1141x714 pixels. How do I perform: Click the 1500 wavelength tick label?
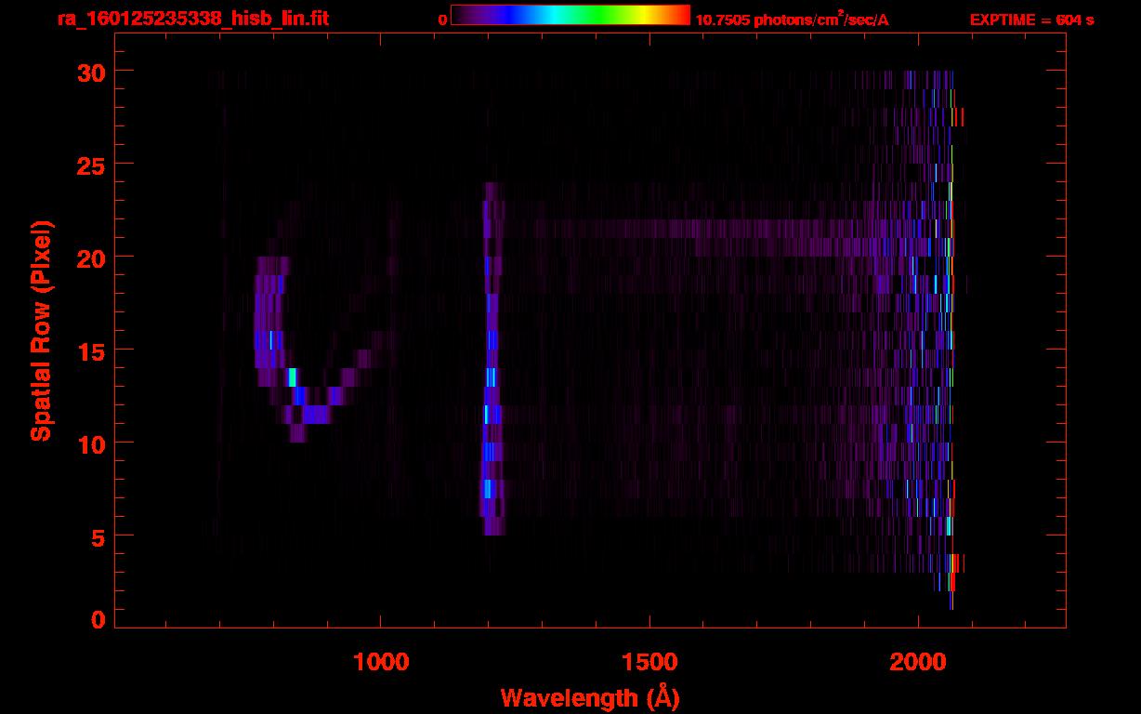tap(649, 663)
